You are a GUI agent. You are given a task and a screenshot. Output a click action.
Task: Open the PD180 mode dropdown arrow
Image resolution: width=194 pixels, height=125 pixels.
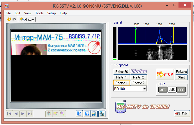tap(144, 89)
